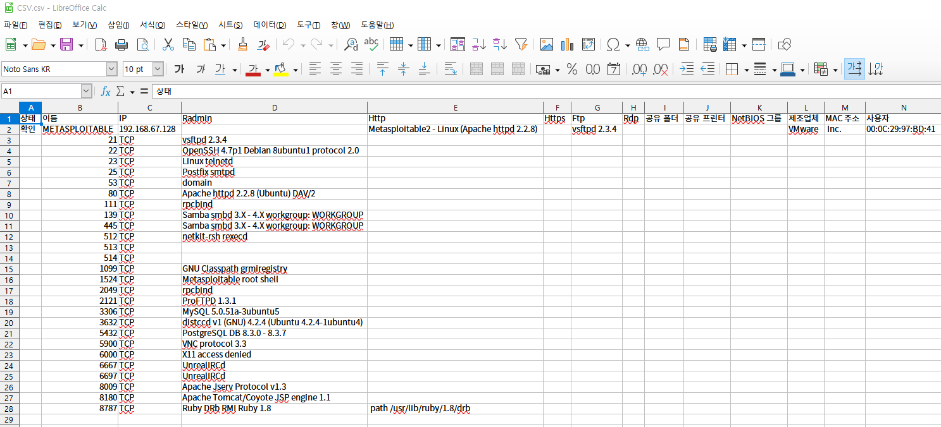Increase indent icon
Image resolution: width=941 pixels, height=427 pixels.
(687, 69)
